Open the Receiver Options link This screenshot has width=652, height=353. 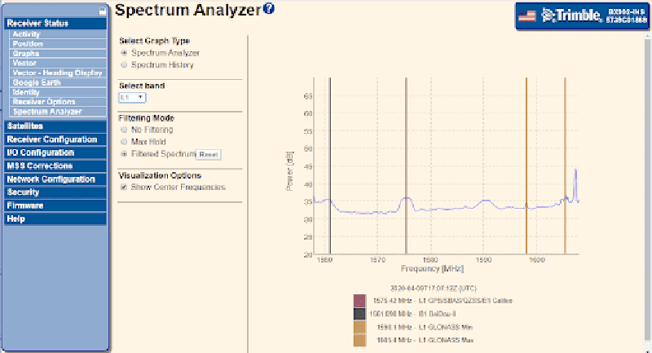click(x=44, y=101)
